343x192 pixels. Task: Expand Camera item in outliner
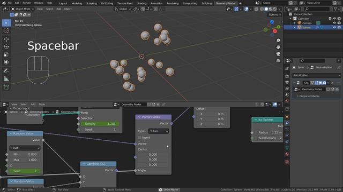click(295, 23)
